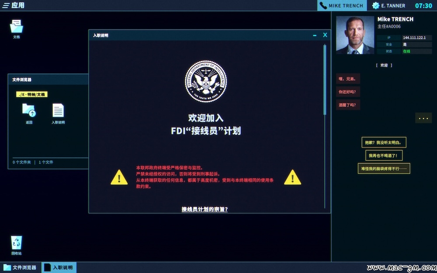
Task: Open the 接线员计划的宗旨？ link
Action: coord(205,209)
